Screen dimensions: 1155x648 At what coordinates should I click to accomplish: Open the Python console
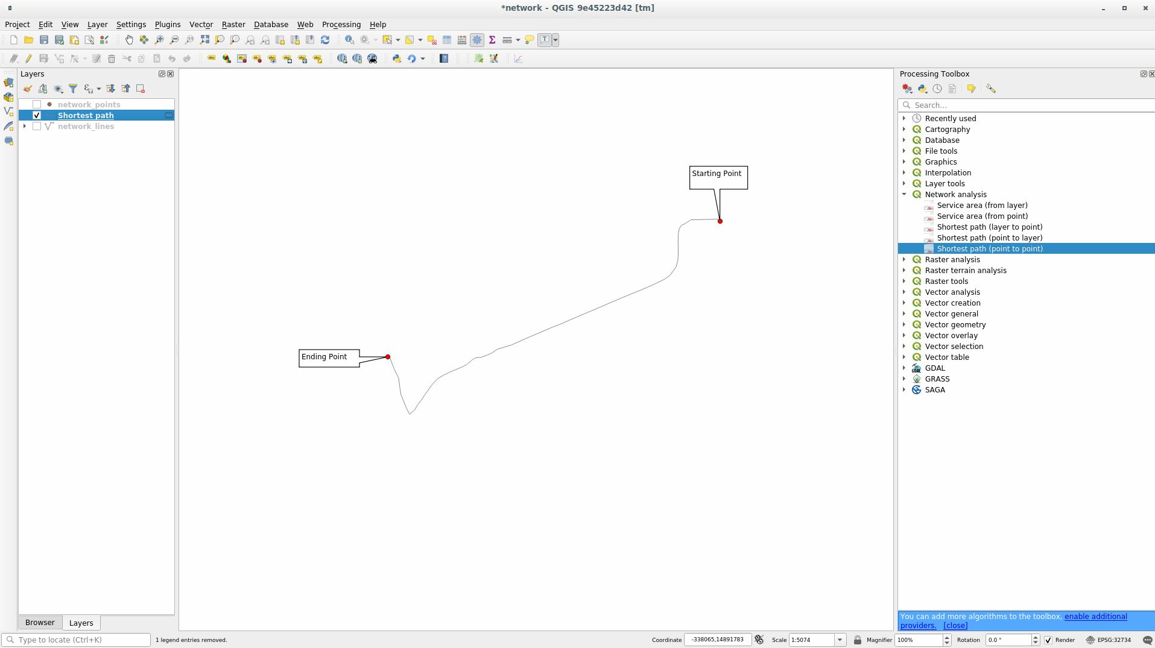click(x=396, y=58)
